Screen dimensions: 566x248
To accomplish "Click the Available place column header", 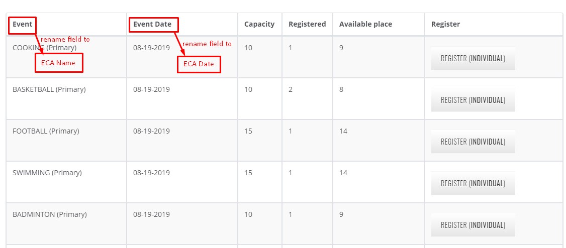I will 365,24.
